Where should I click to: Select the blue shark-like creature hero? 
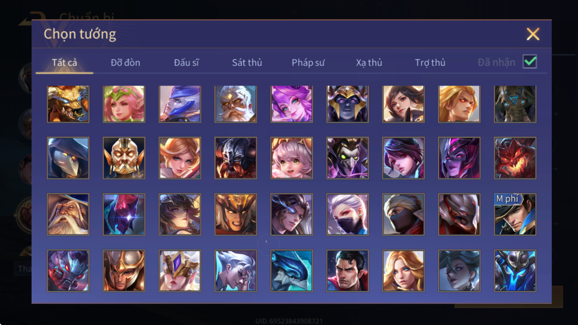tap(292, 271)
